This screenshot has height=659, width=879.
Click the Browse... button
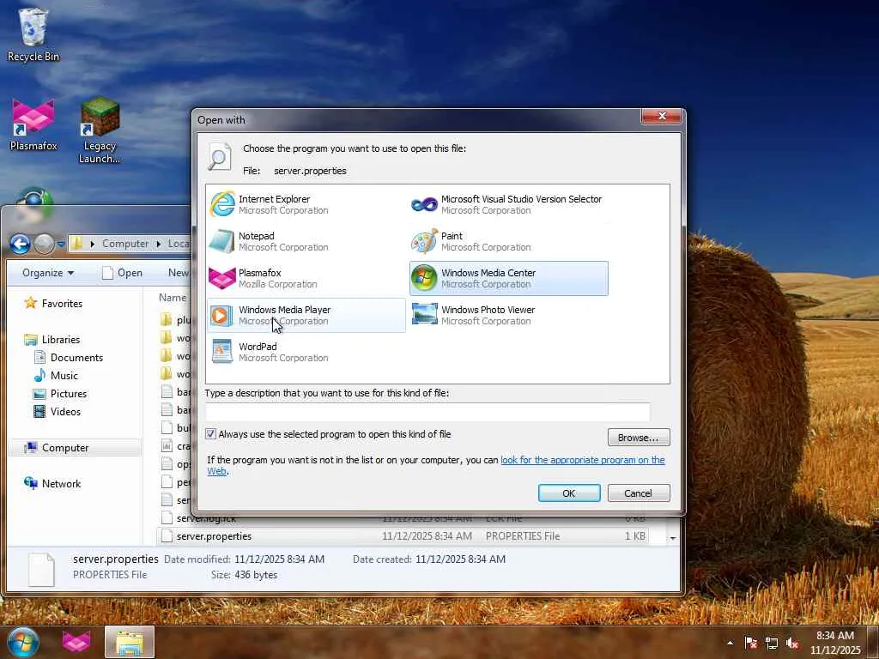[639, 438]
